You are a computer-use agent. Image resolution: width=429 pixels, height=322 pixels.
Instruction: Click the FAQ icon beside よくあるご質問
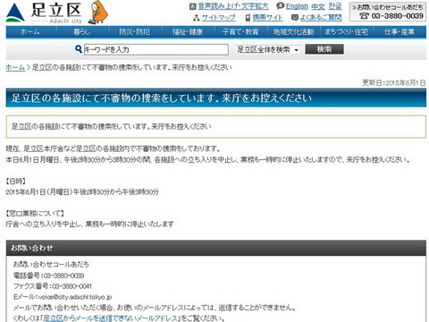click(x=295, y=18)
